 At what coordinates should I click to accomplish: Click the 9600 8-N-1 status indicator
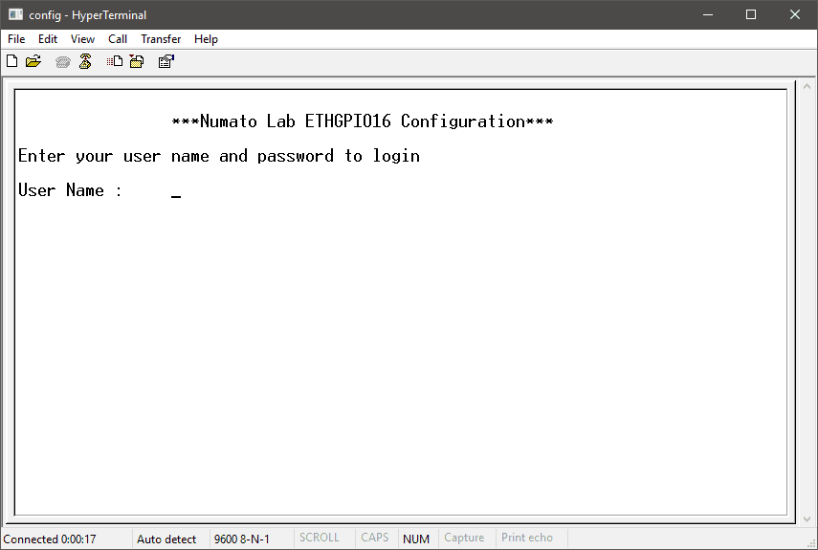pyautogui.click(x=241, y=539)
